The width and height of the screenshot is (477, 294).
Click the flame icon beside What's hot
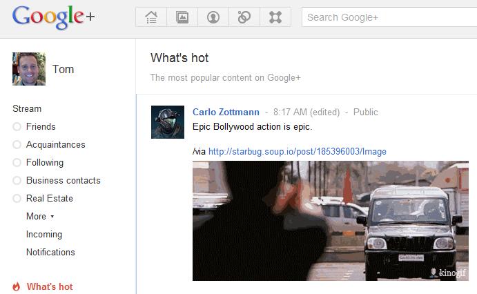(16, 286)
